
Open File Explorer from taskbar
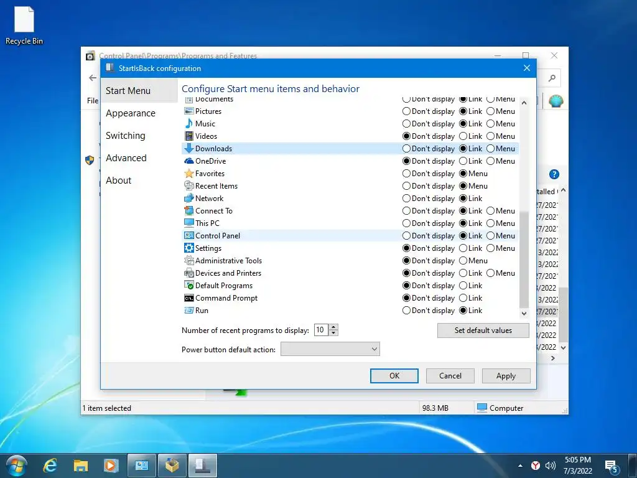pyautogui.click(x=80, y=466)
